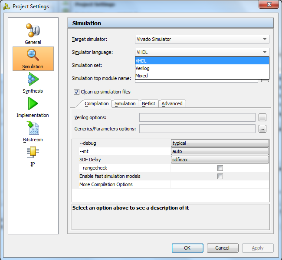The height and width of the screenshot is (260, 282).
Task: Open the Bitstream settings category
Action: 33,131
